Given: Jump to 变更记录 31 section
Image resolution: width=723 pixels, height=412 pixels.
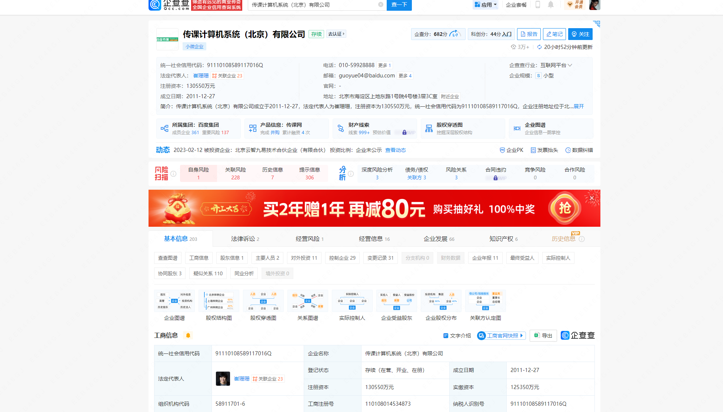Looking at the screenshot, I should (380, 258).
